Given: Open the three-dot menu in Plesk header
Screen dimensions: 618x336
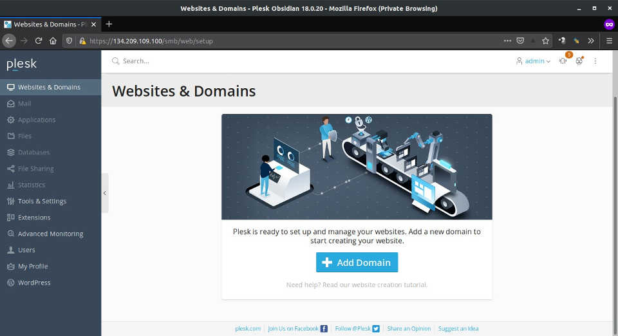Looking at the screenshot, I should (x=595, y=61).
